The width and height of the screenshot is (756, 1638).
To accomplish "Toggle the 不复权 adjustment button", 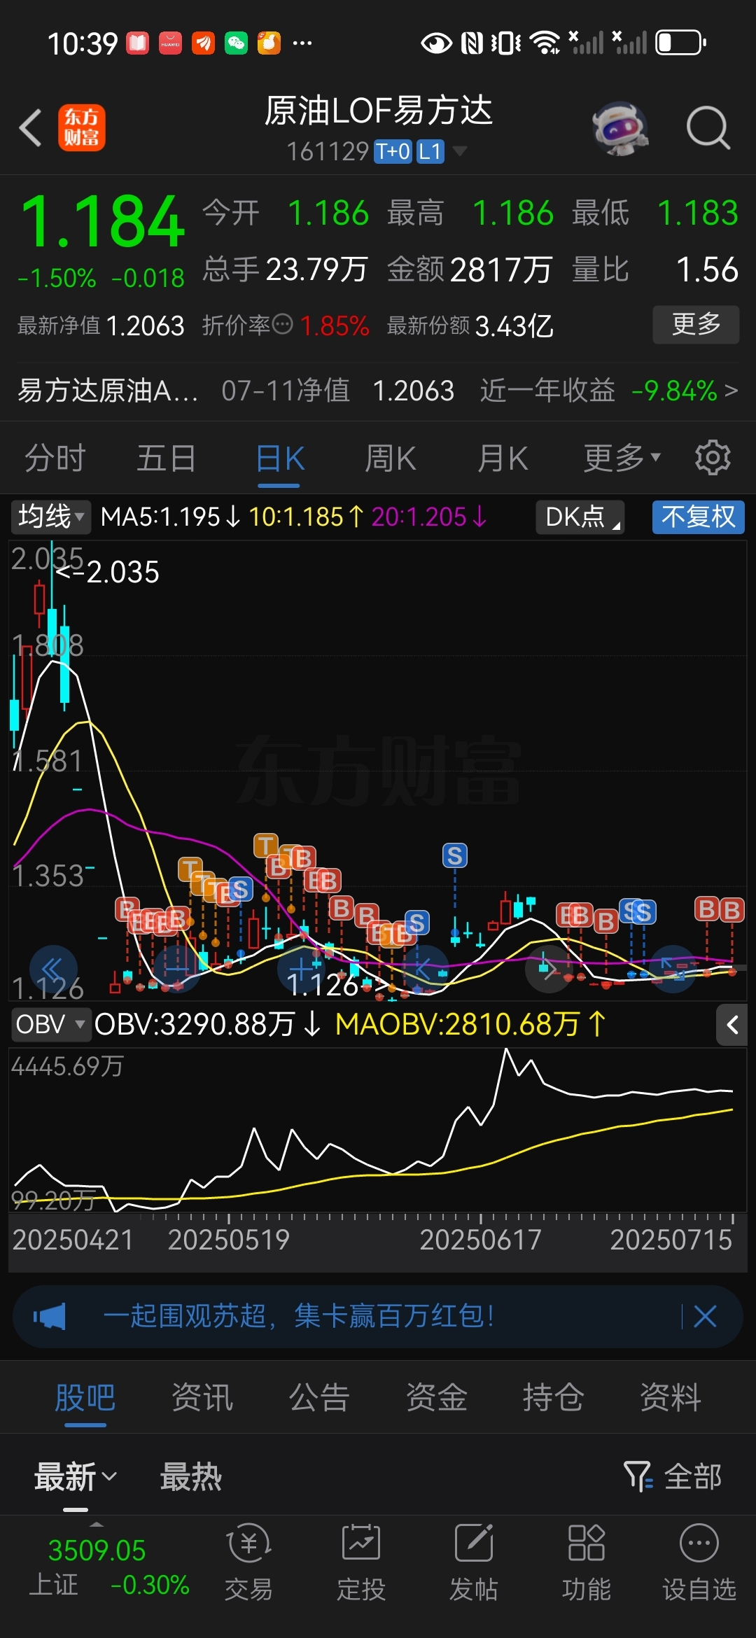I will (x=698, y=517).
